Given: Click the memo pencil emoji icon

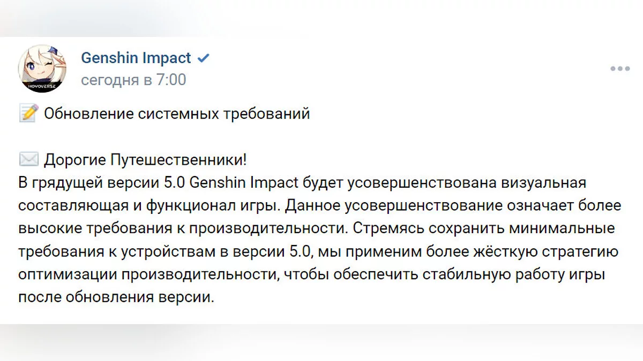Looking at the screenshot, I should click(28, 113).
